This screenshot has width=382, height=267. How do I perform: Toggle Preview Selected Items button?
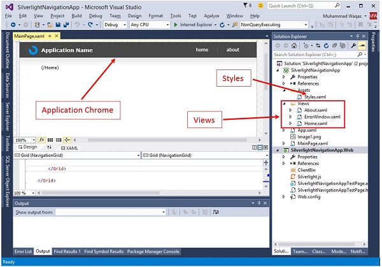(362, 46)
